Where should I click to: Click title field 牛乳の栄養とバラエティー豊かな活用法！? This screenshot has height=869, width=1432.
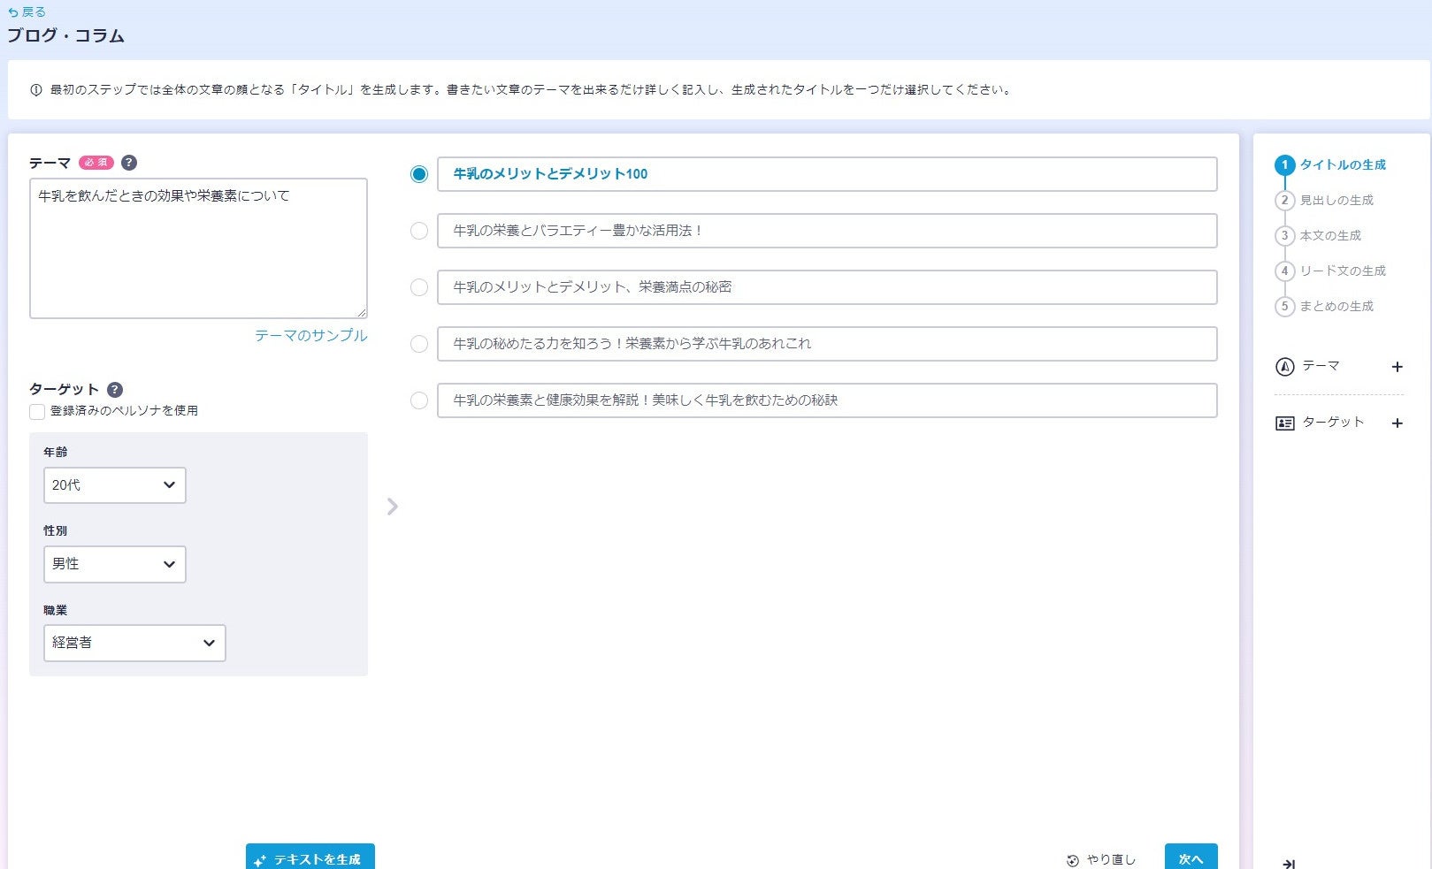point(827,231)
